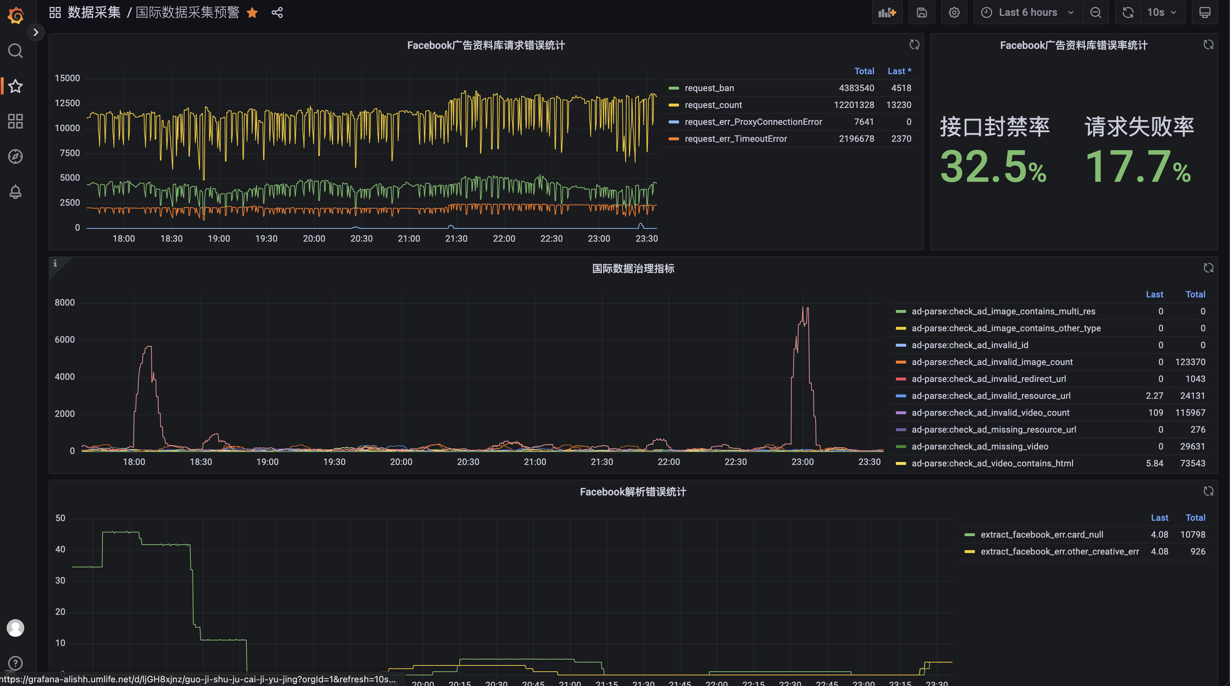Open the 国际数据治理指标 panel title menu

[633, 268]
